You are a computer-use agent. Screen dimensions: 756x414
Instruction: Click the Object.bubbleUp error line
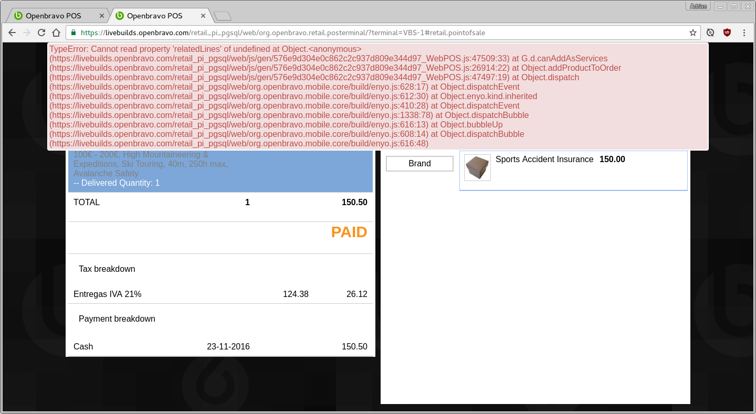276,125
